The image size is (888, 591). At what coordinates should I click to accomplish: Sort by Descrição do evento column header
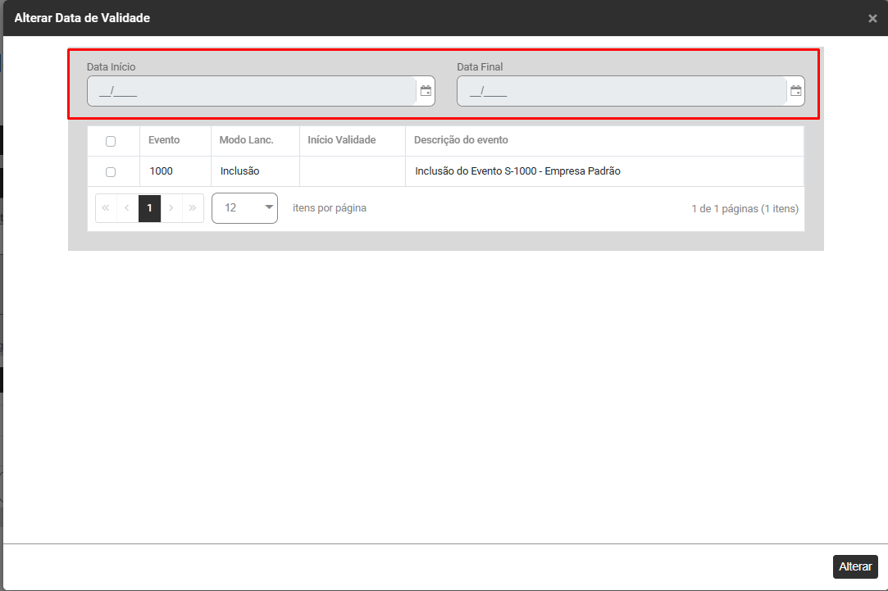click(461, 140)
